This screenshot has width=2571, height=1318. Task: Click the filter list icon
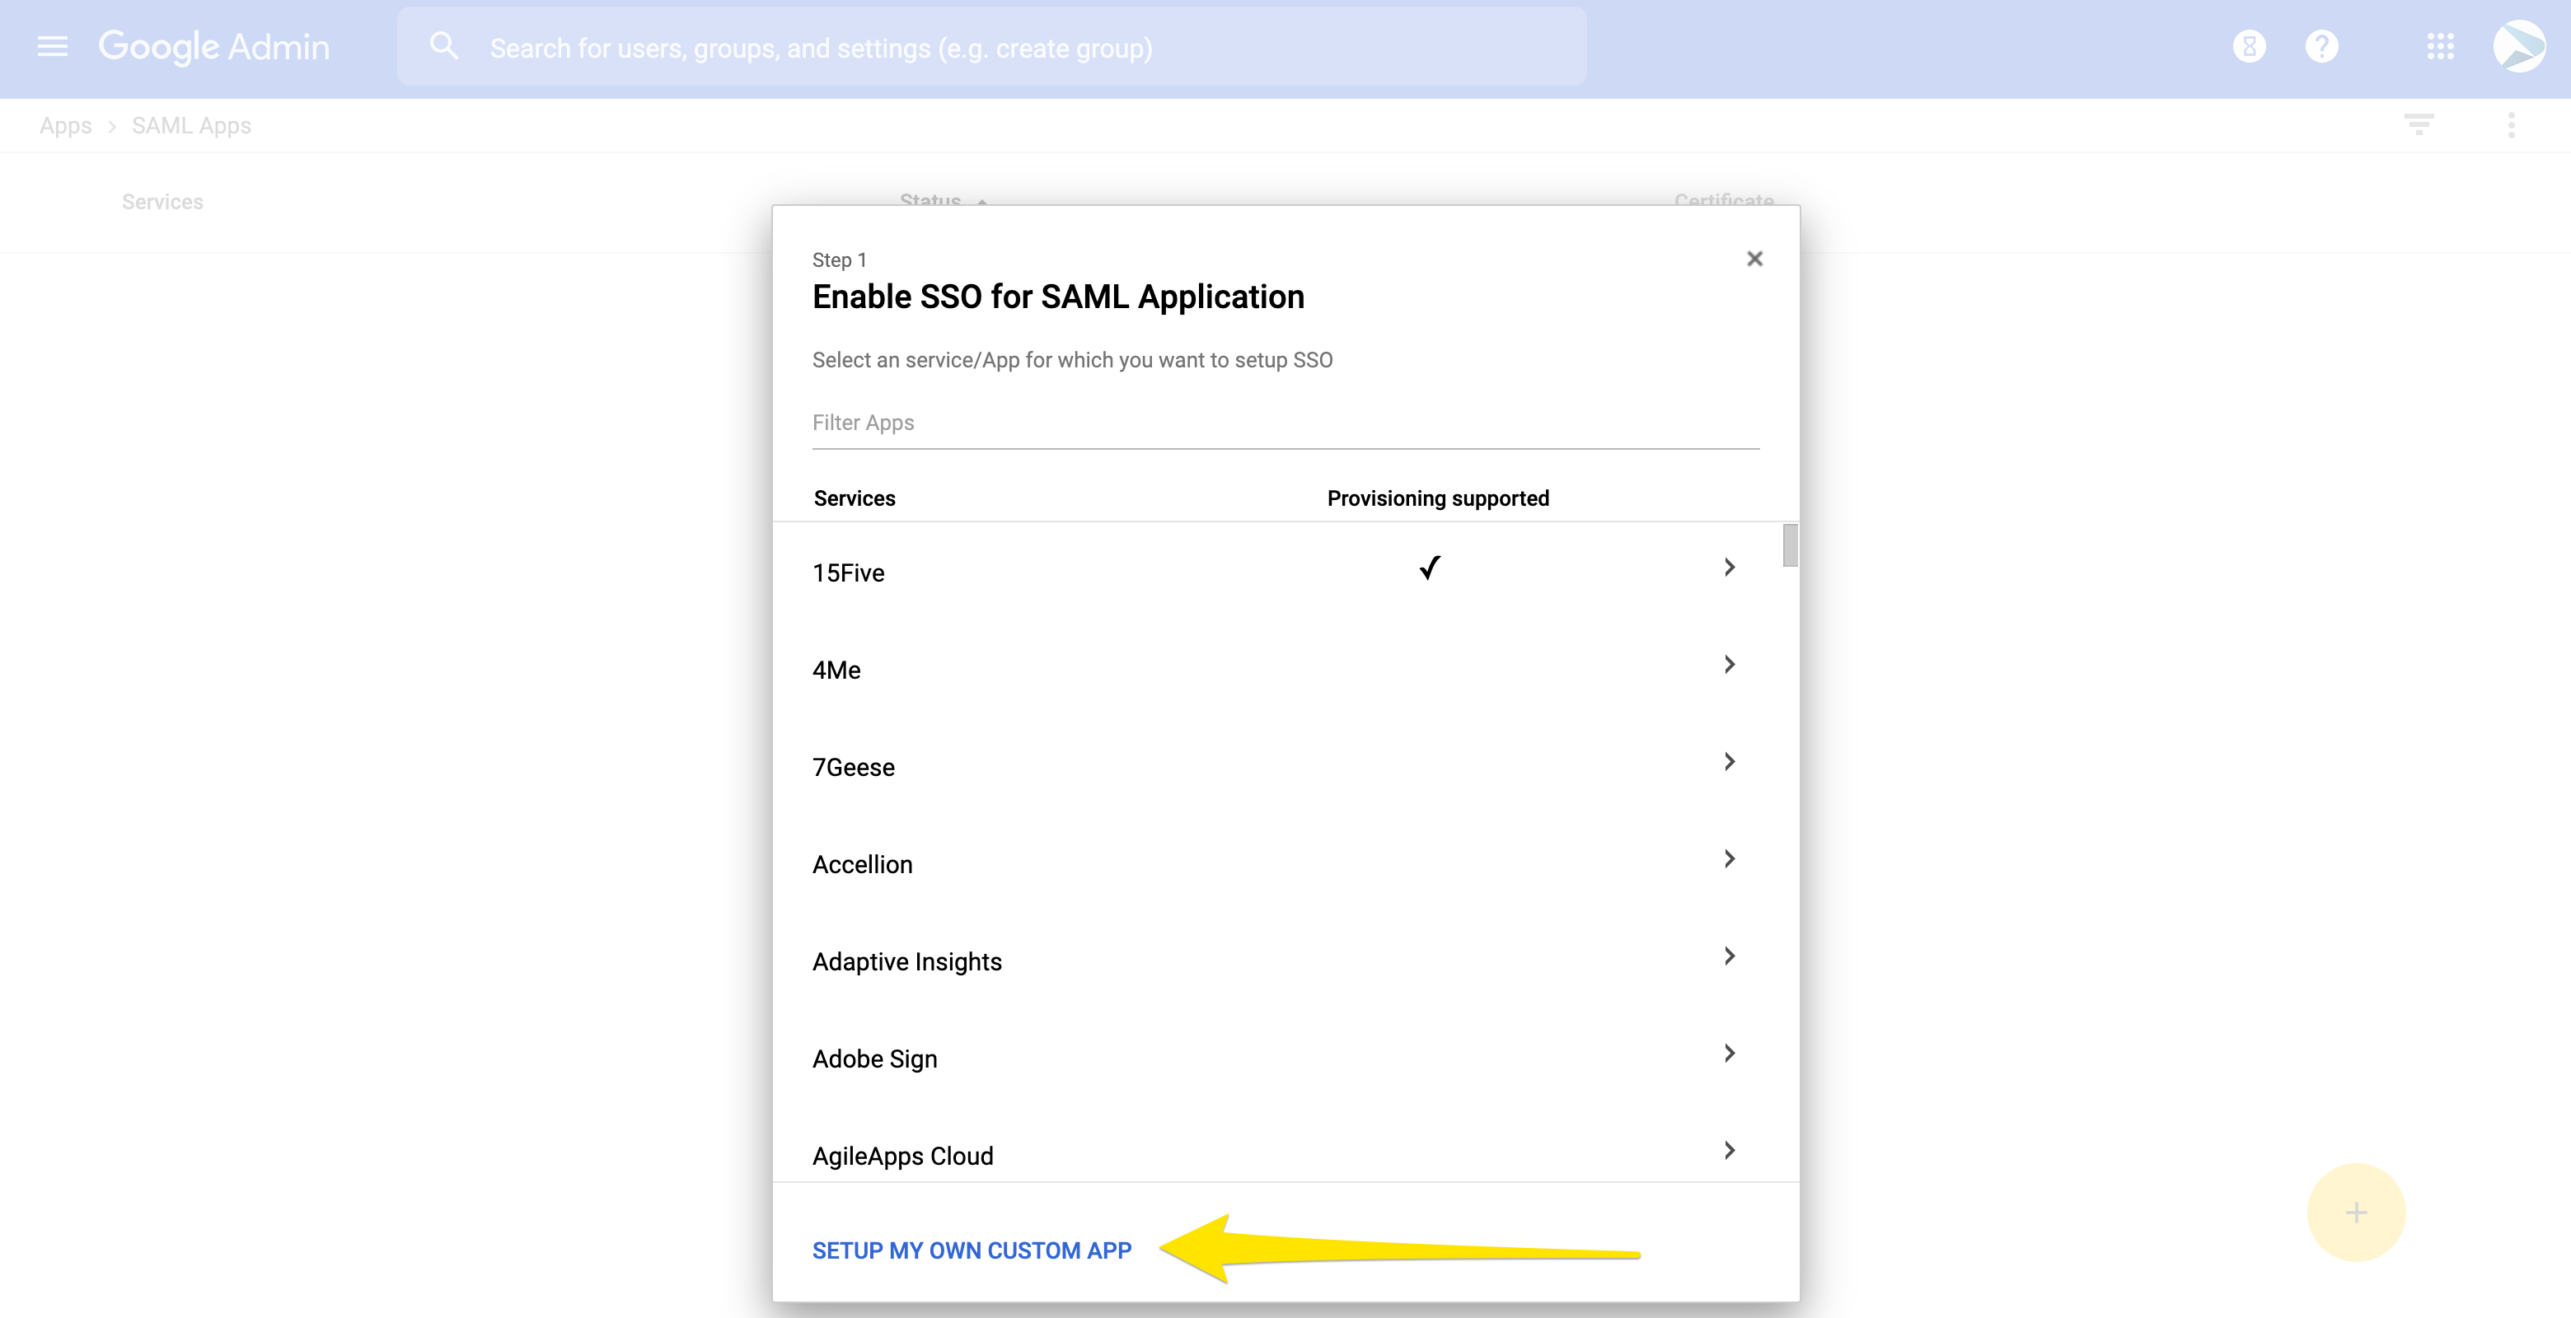(x=2419, y=126)
